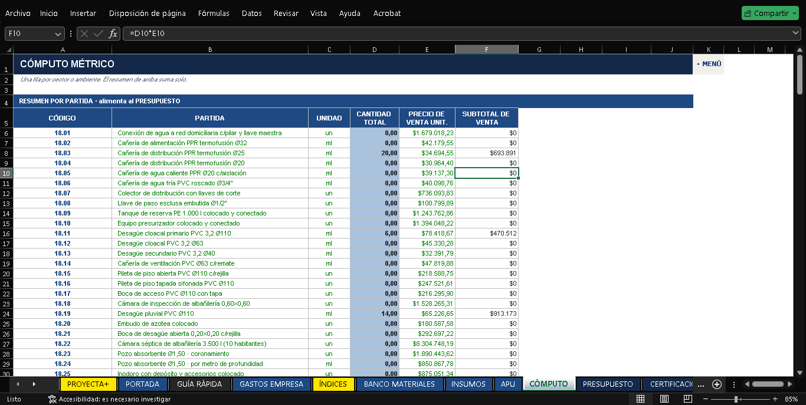806x405 pixels.
Task: Select column F header
Action: pos(487,50)
